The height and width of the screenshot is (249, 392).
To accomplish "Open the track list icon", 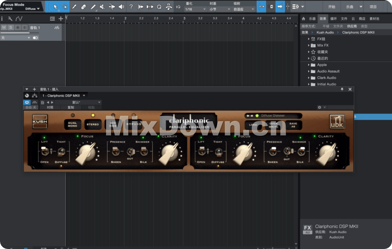I will (52, 19).
